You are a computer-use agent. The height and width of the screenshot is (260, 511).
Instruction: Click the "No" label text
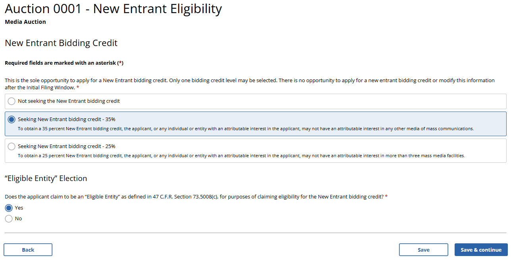coord(18,219)
